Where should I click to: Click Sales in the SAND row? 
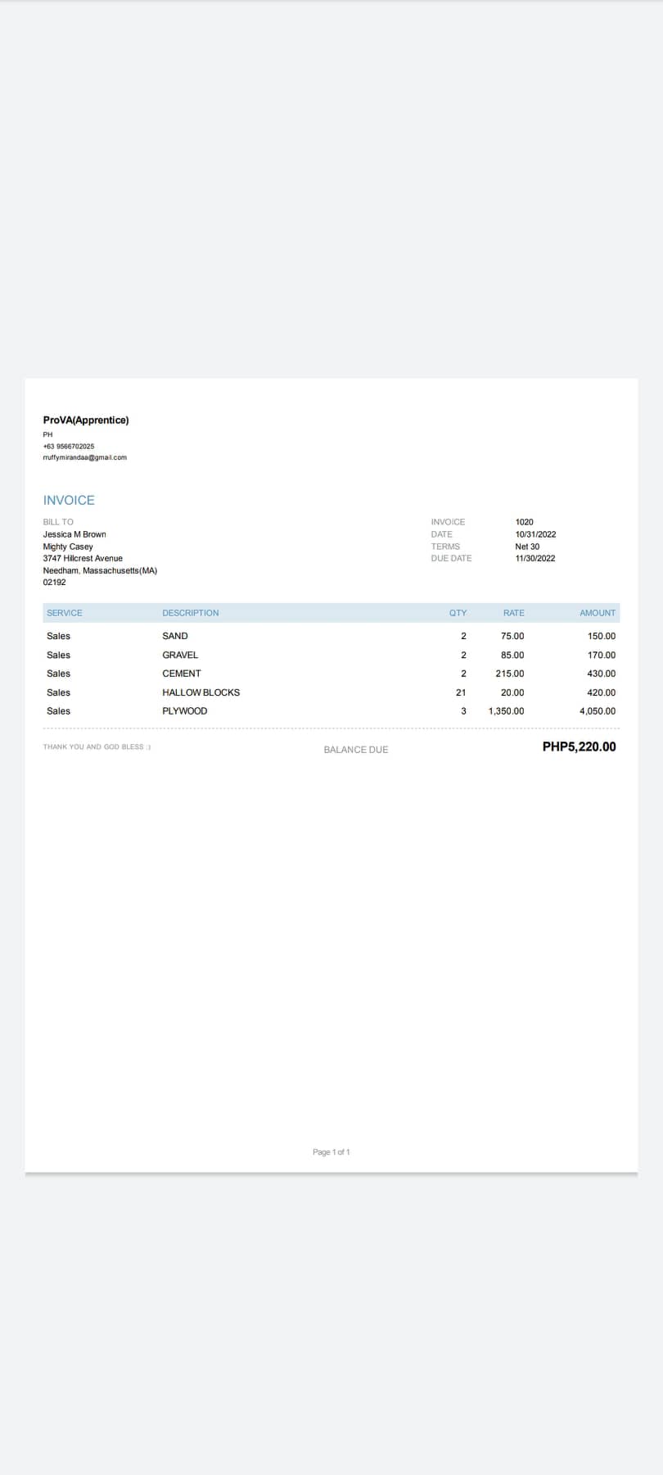(x=59, y=636)
